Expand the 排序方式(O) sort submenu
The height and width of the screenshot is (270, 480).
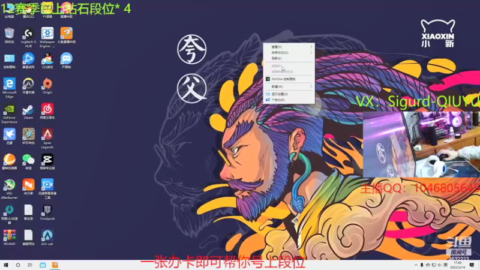[289, 53]
